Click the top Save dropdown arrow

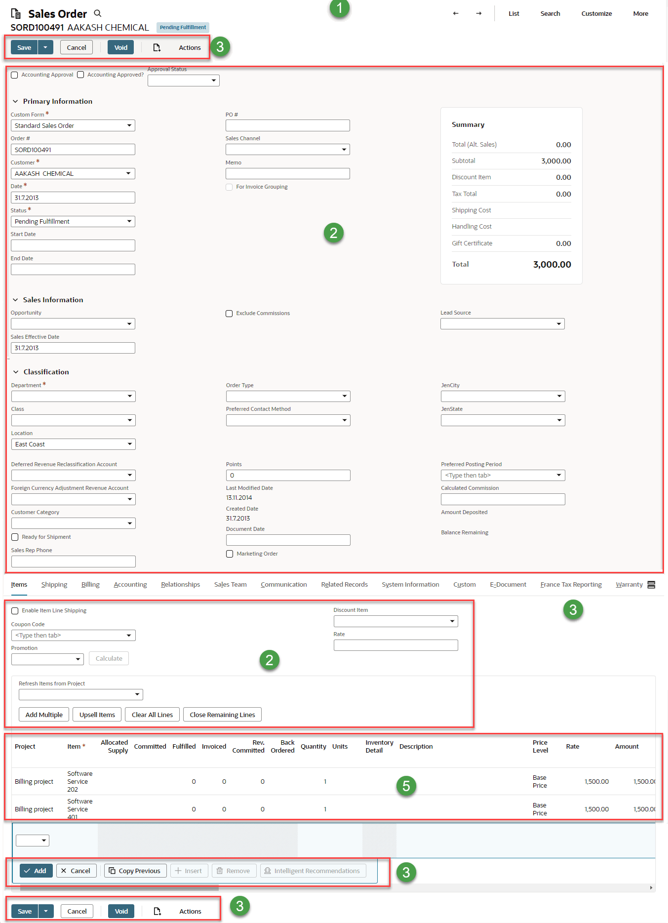(45, 47)
